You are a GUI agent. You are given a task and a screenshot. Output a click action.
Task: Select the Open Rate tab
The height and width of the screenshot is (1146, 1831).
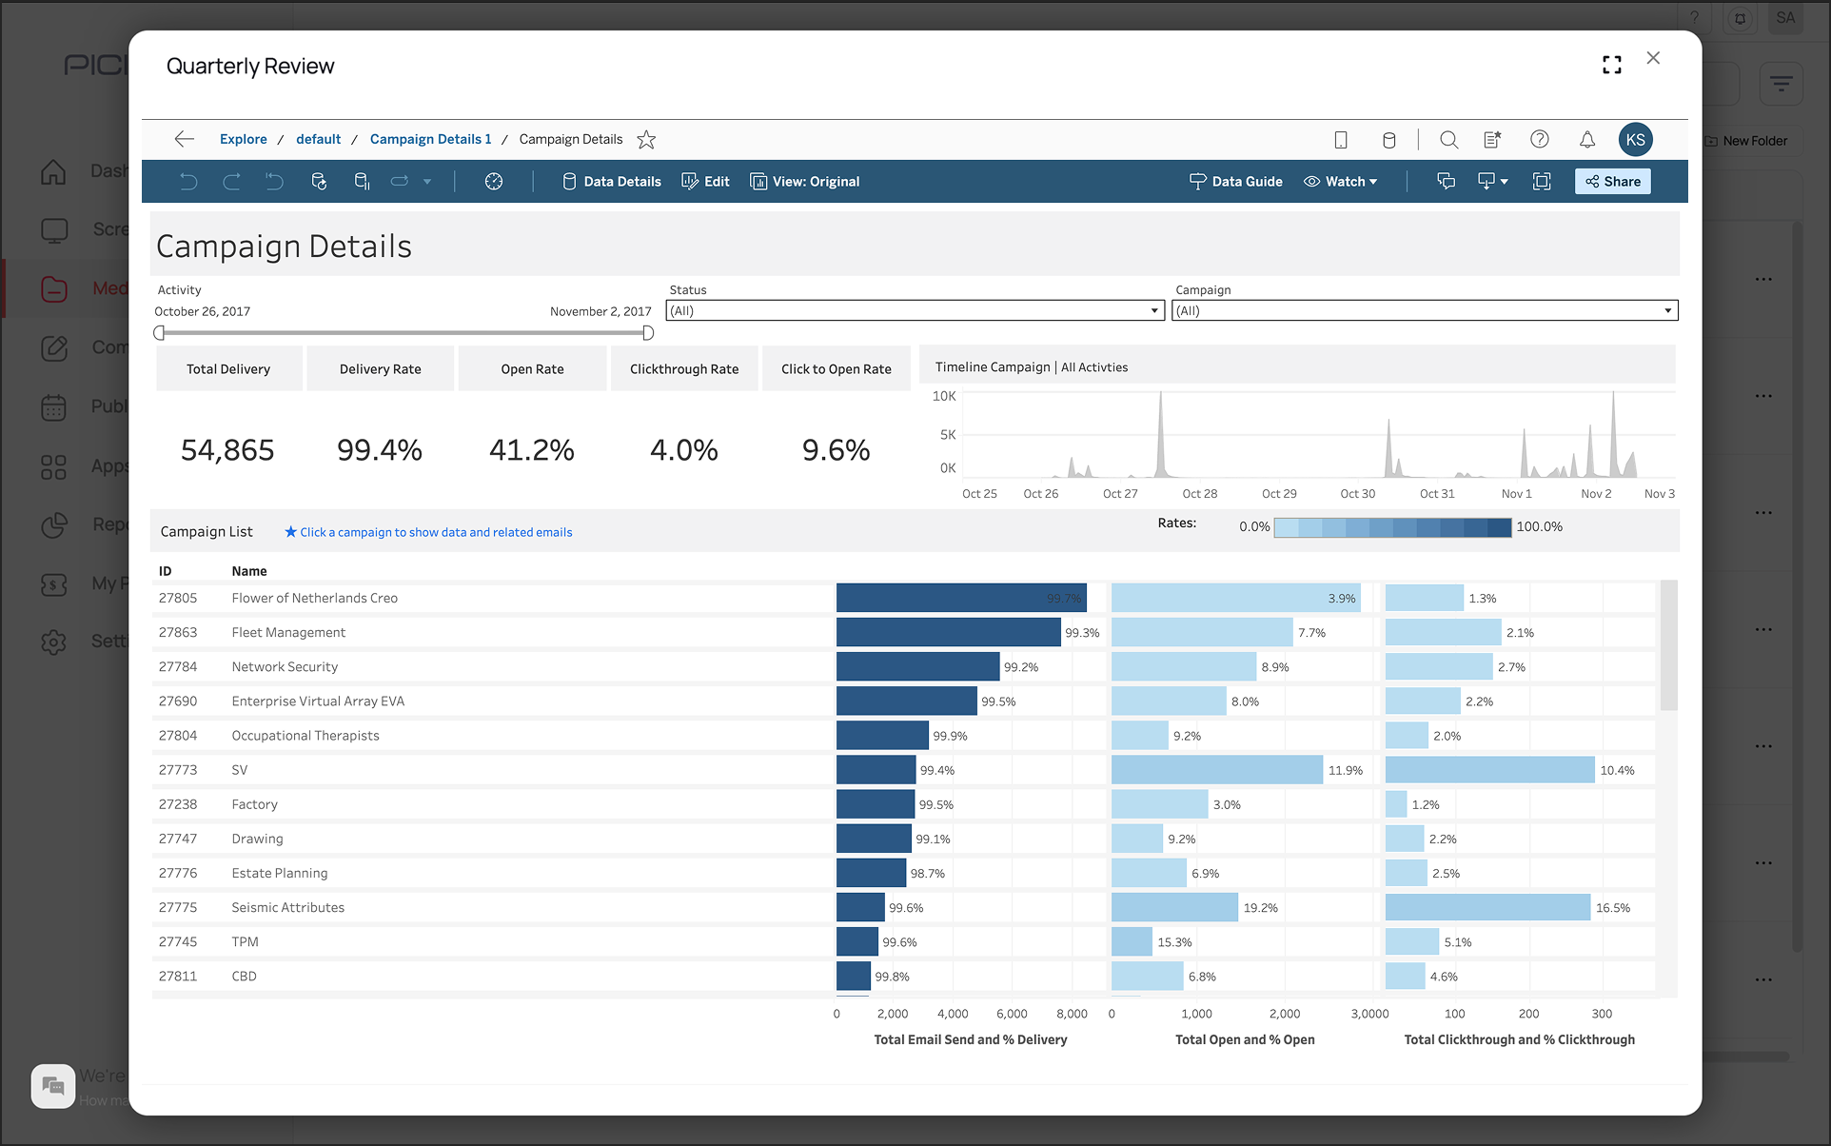532,368
